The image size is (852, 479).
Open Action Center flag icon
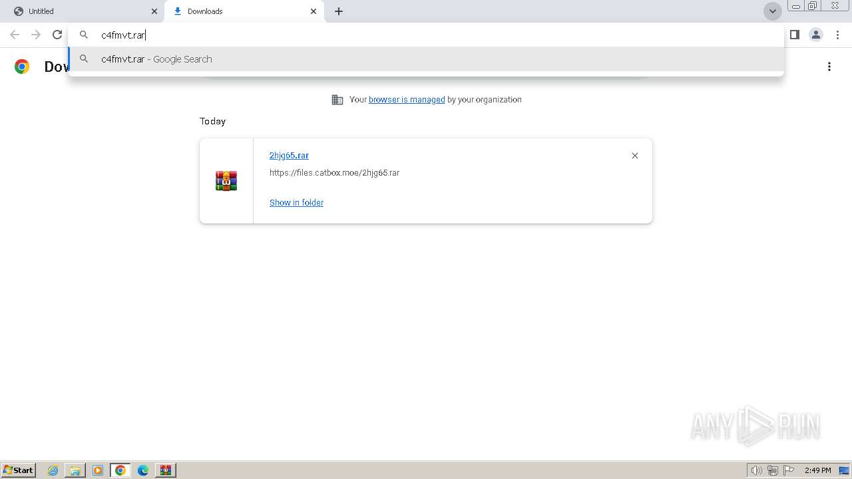789,470
